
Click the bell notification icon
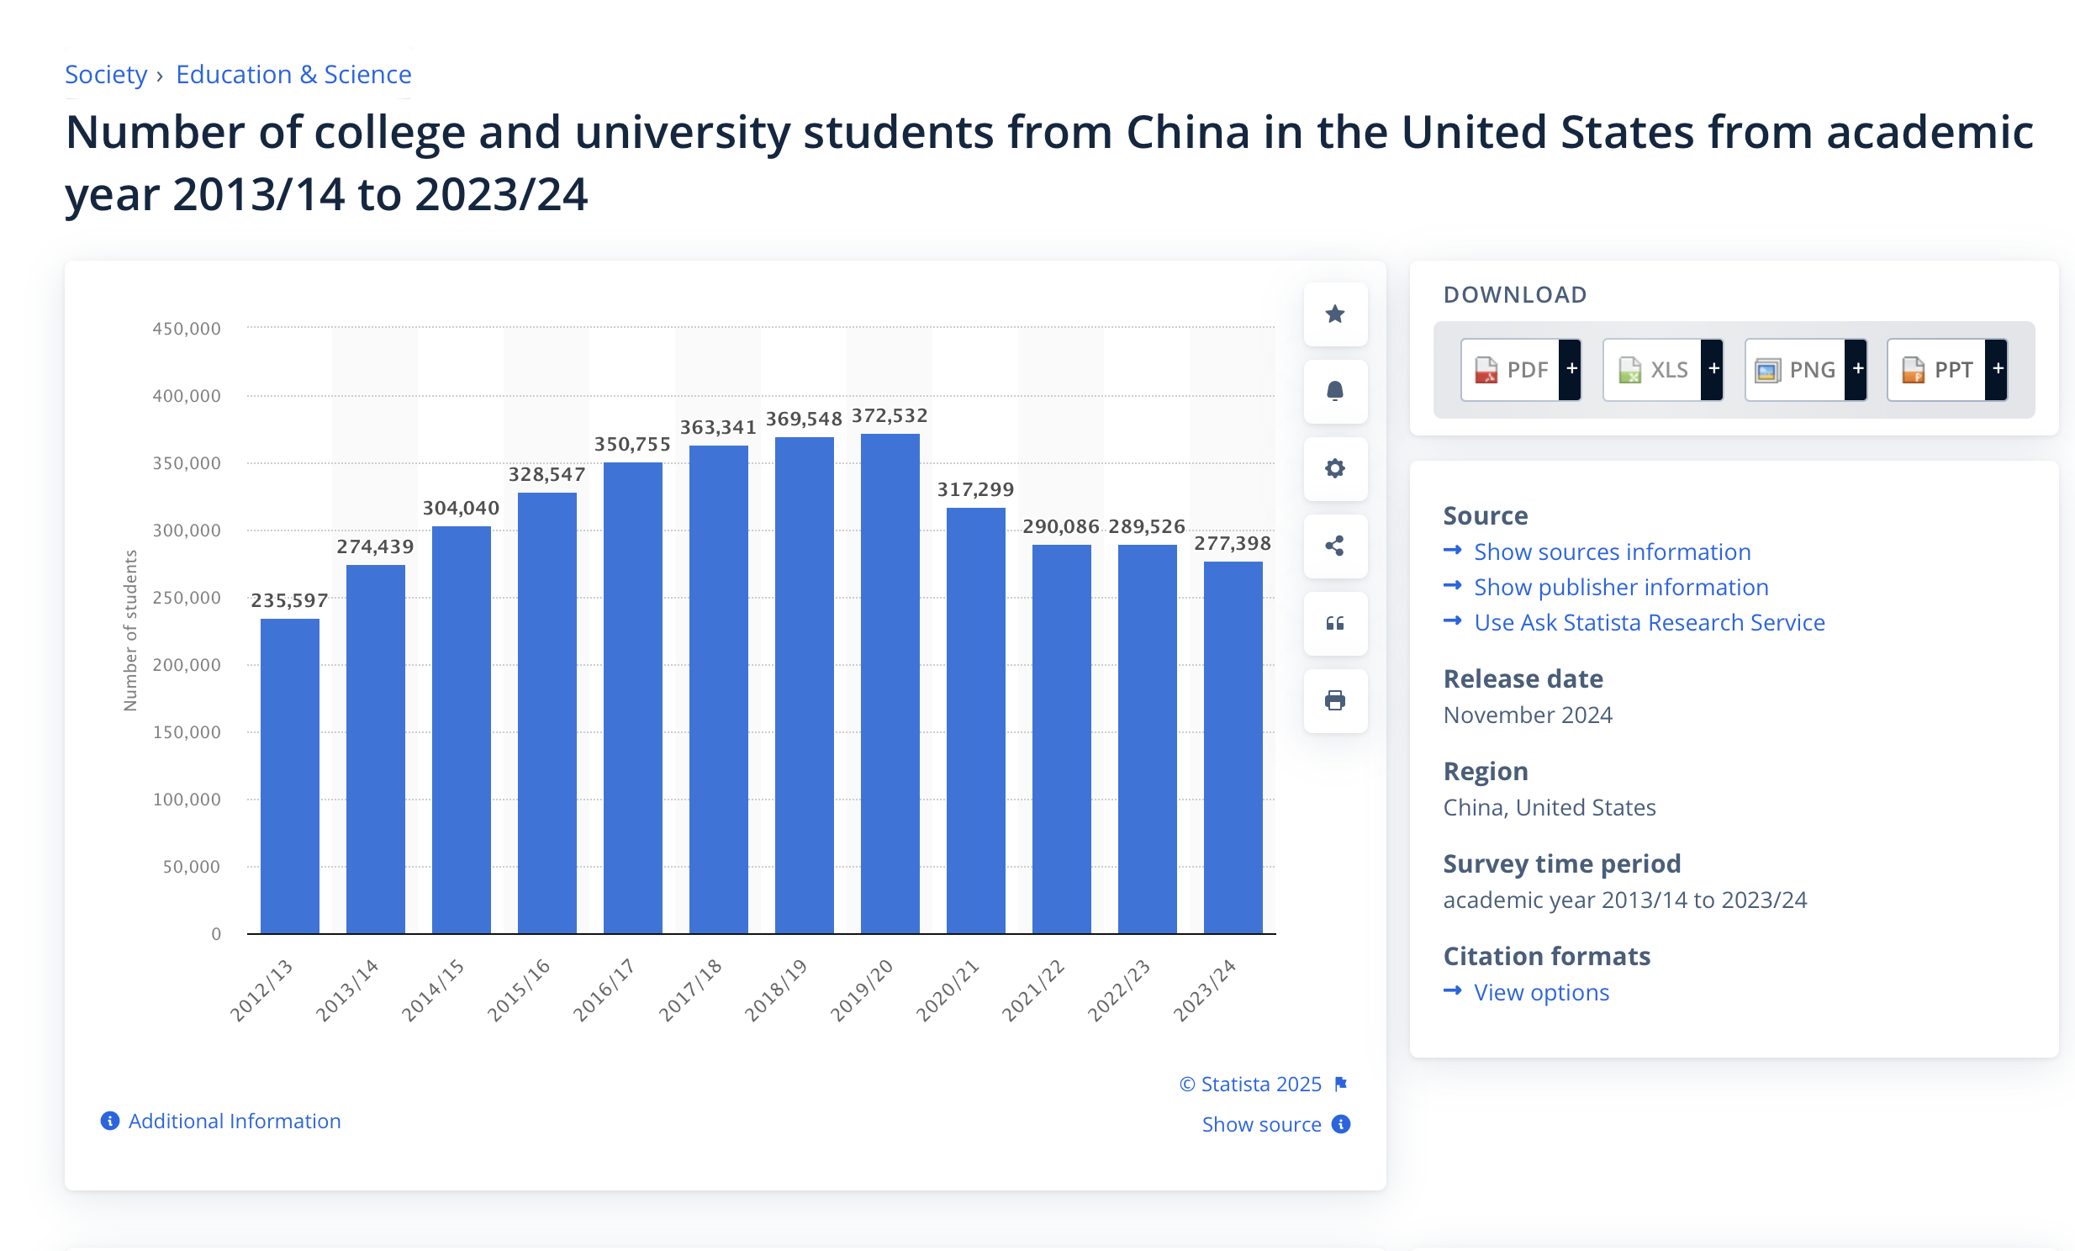coord(1335,392)
